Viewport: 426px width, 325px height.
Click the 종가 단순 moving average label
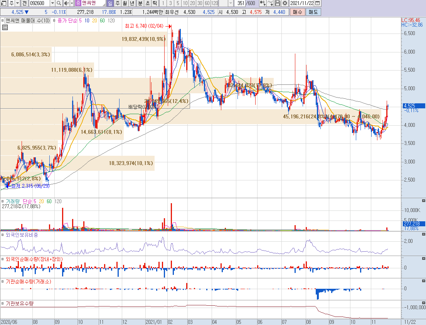[67, 21]
